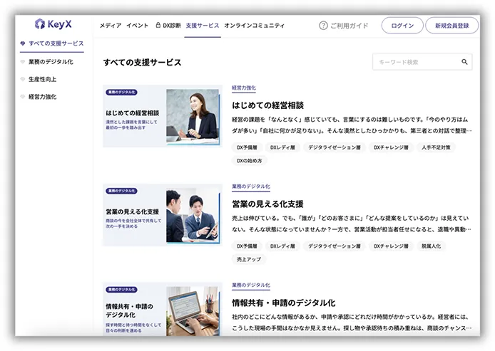
Task: Click 業務のデジタル化 category link above 営業の見える化支援
Action: pos(251,187)
